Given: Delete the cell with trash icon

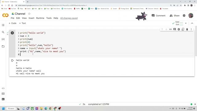Looking at the screenshot, I should click(187, 29).
